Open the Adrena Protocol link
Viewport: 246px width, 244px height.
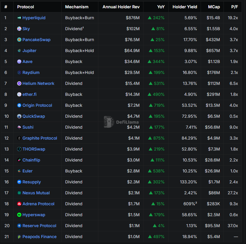click(x=39, y=204)
